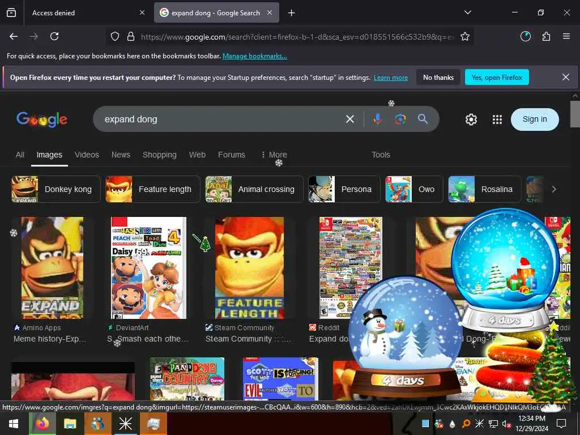Show more suggestion chips arrow

click(x=554, y=189)
